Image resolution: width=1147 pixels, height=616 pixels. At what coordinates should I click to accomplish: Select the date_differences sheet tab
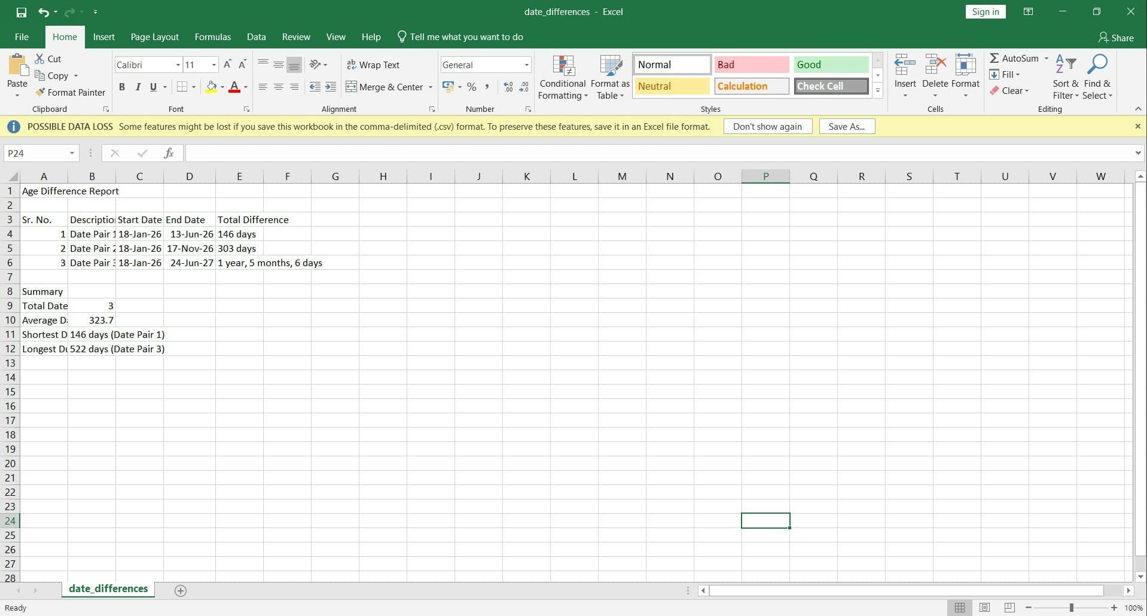pos(108,588)
